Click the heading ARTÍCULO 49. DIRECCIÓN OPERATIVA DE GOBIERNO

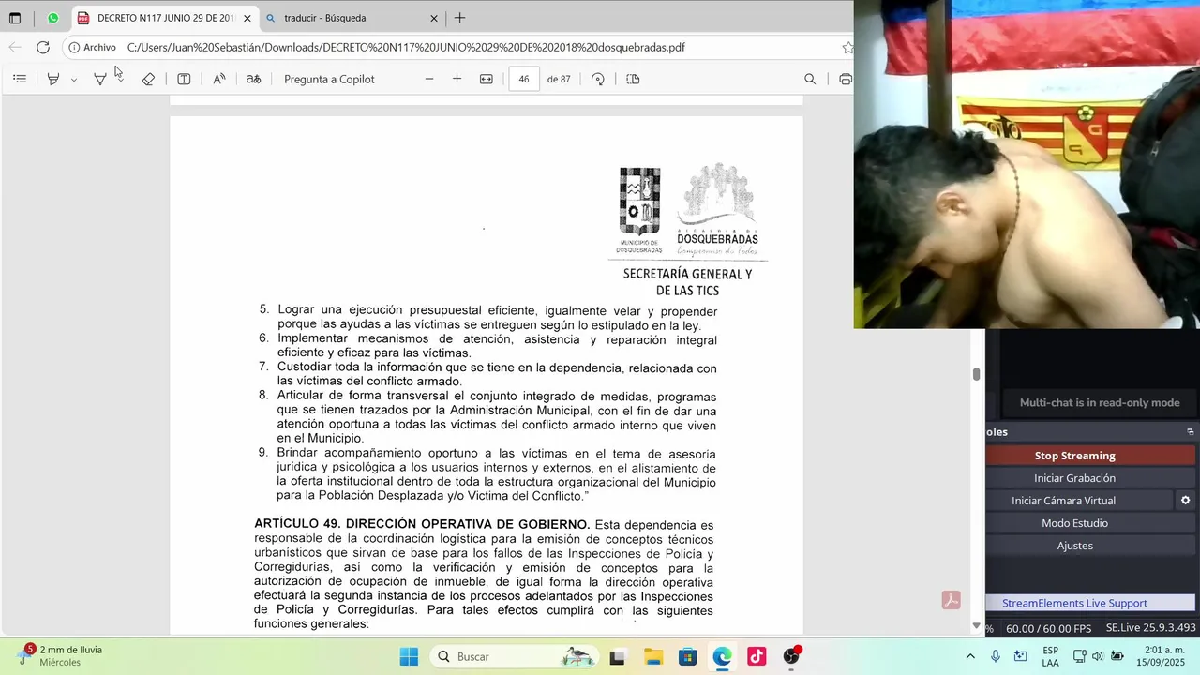(422, 524)
